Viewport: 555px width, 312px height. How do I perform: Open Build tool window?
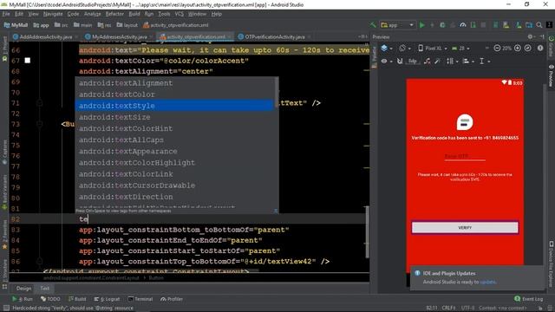[77, 299]
